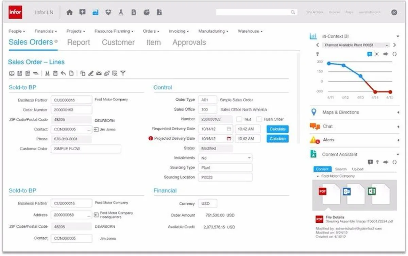Click the undo arrow toolbar icon
408x256 pixels.
pyautogui.click(x=63, y=73)
